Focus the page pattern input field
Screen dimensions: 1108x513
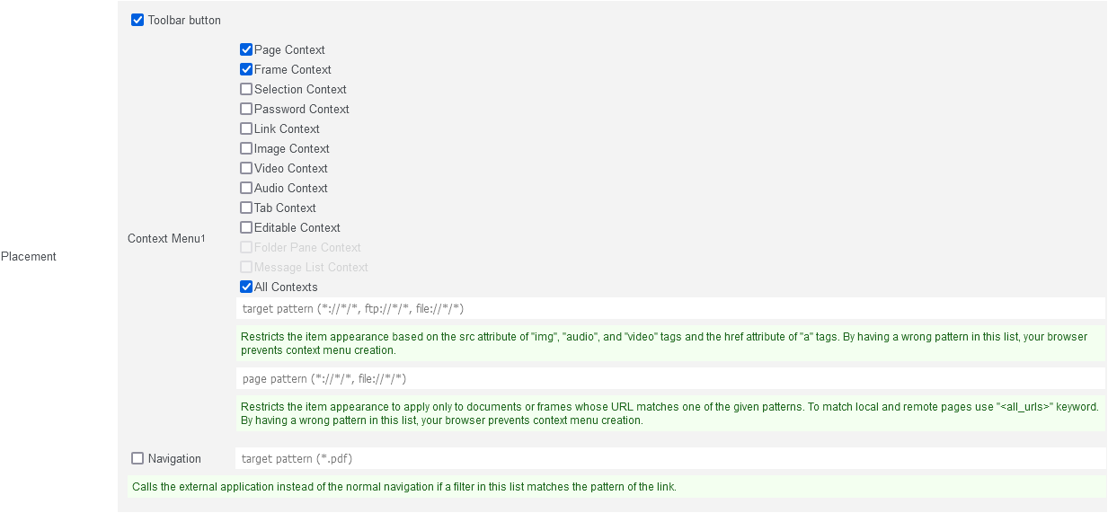coord(669,378)
